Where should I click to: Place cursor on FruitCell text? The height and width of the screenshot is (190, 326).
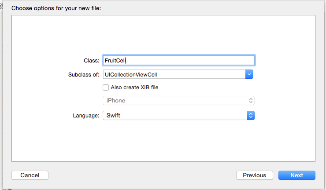[x=115, y=60]
